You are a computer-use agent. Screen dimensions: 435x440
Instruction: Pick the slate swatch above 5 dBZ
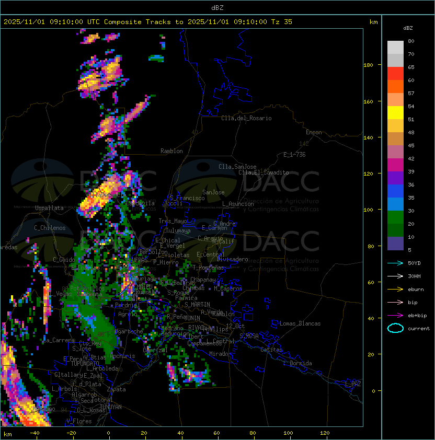(395, 244)
